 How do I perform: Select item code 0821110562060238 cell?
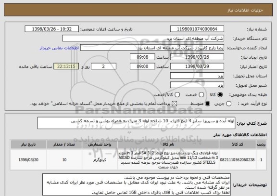tap(238, 160)
